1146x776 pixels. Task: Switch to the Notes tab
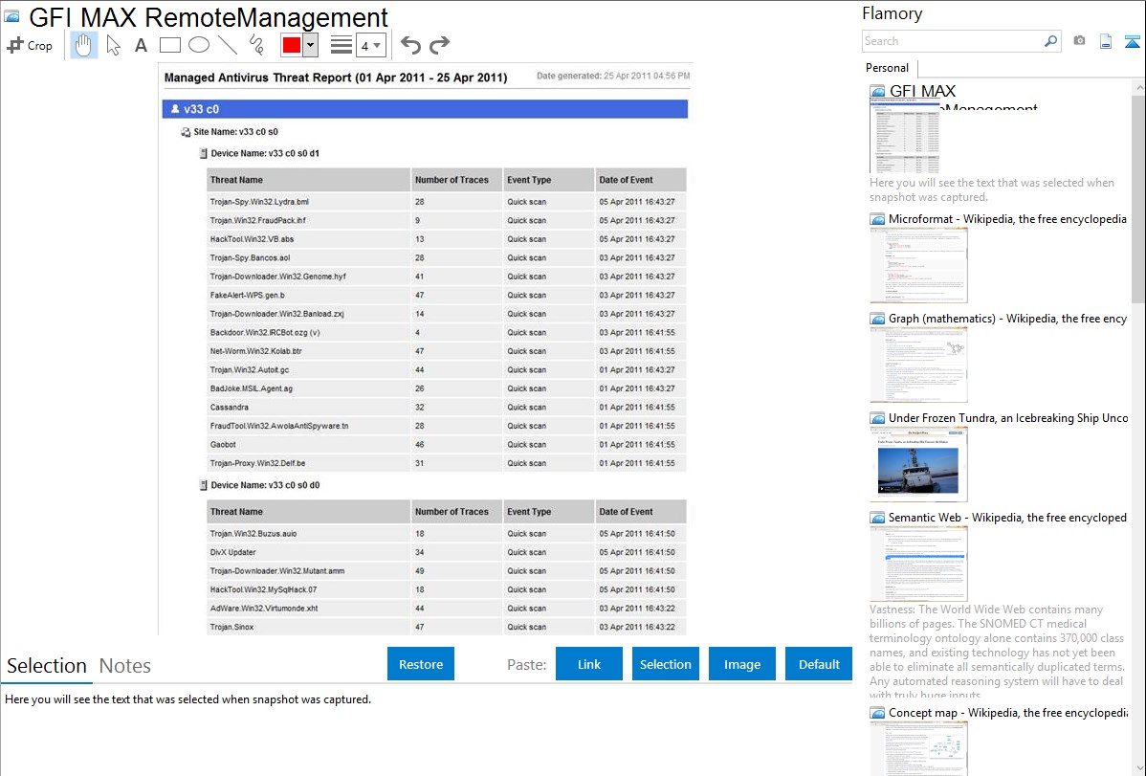coord(125,666)
